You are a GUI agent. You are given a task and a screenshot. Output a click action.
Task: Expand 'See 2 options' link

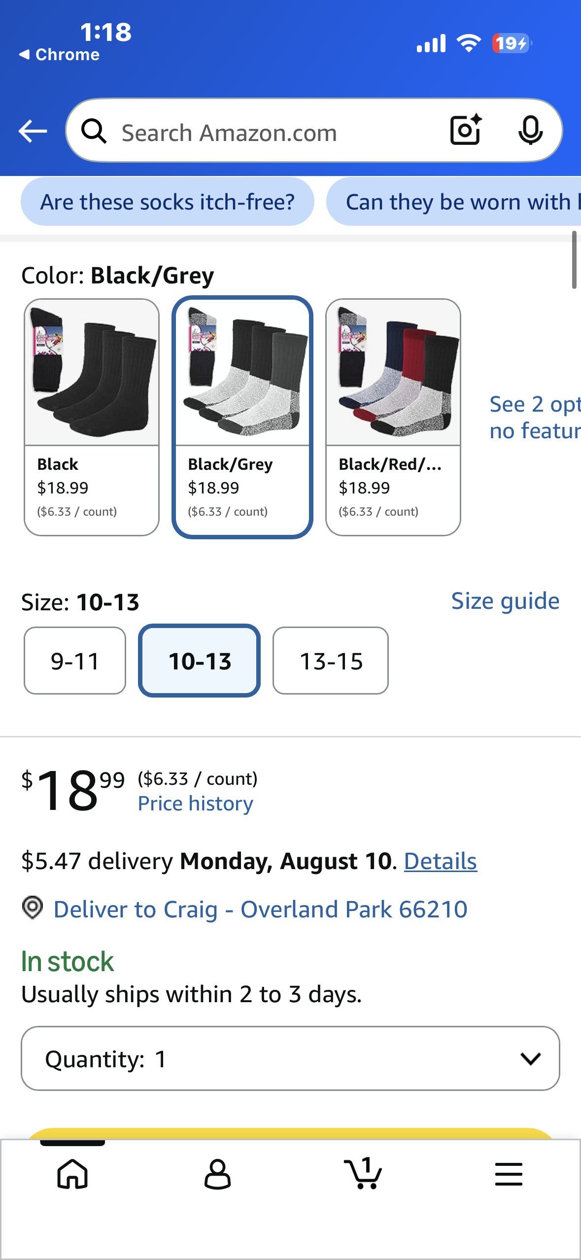point(535,418)
